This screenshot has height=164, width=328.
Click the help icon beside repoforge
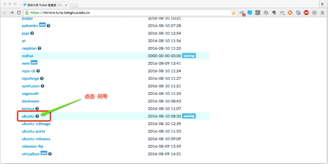[x=42, y=79]
